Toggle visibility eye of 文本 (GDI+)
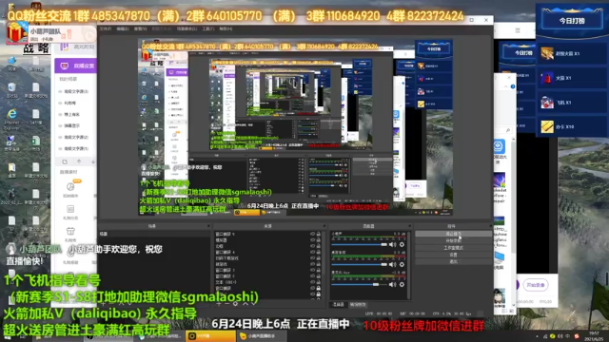The height and width of the screenshot is (342, 609). pos(312,282)
